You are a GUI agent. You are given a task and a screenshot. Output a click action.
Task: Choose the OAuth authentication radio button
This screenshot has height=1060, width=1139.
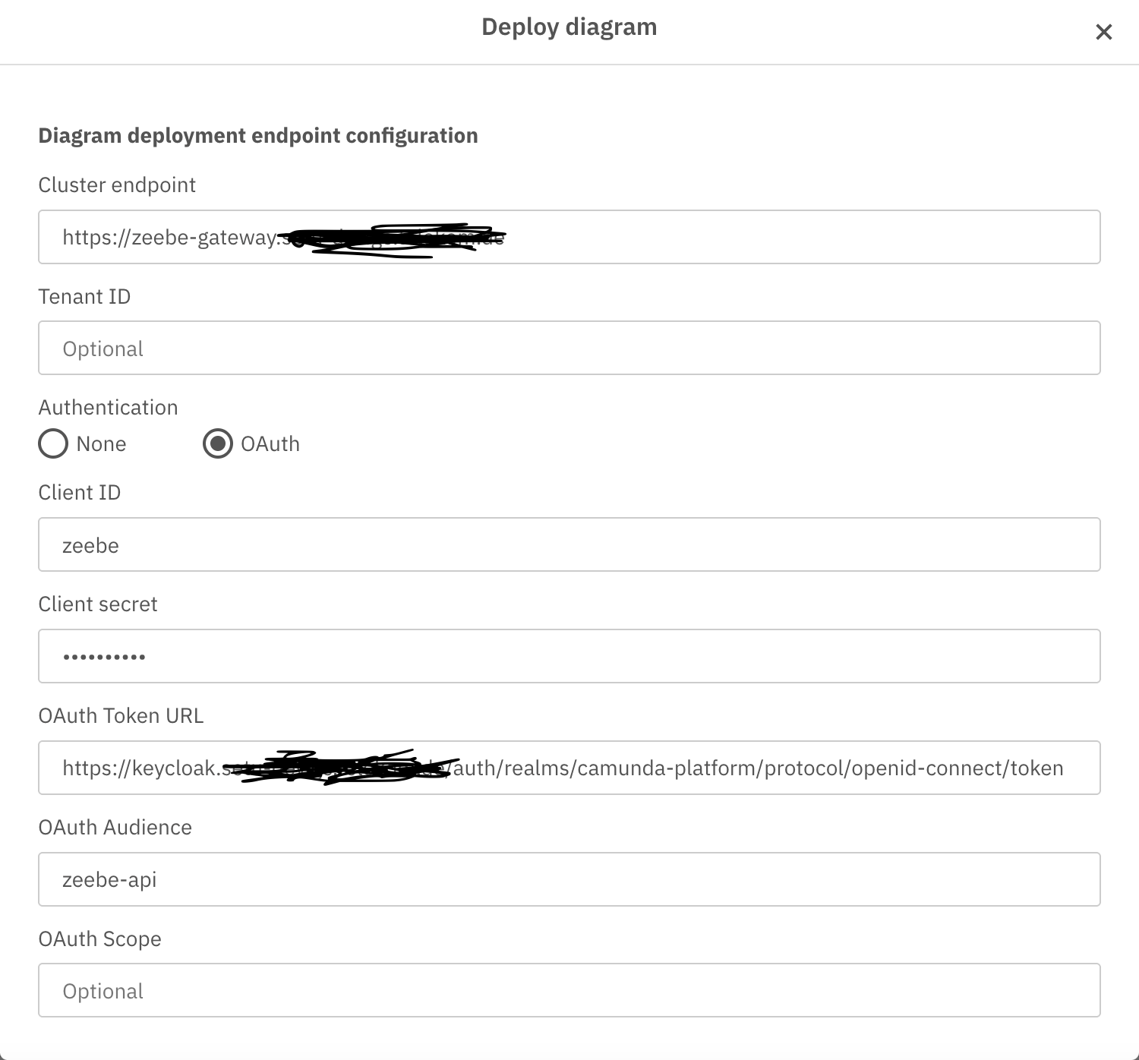point(218,444)
